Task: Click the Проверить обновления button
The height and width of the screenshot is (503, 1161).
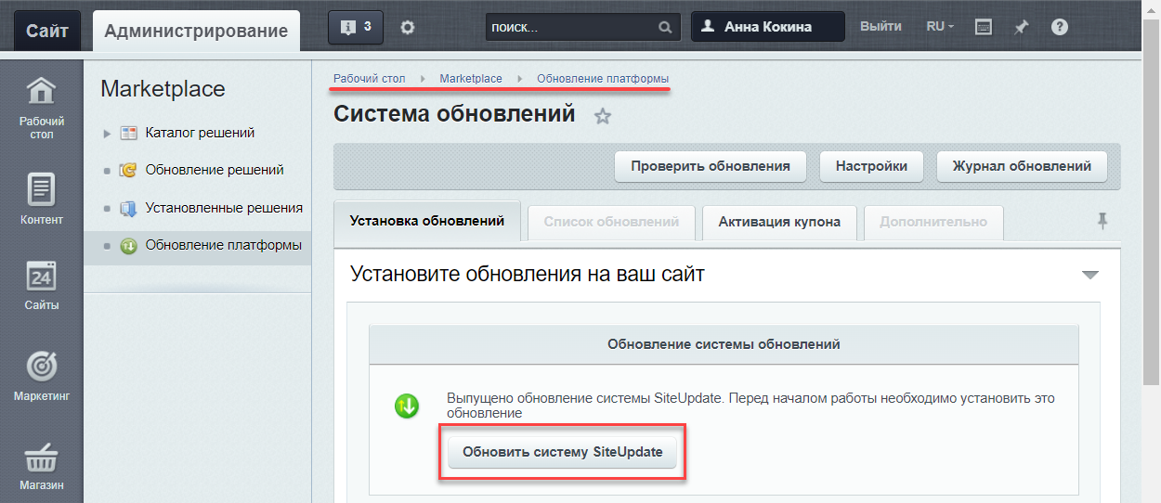Action: coord(711,167)
